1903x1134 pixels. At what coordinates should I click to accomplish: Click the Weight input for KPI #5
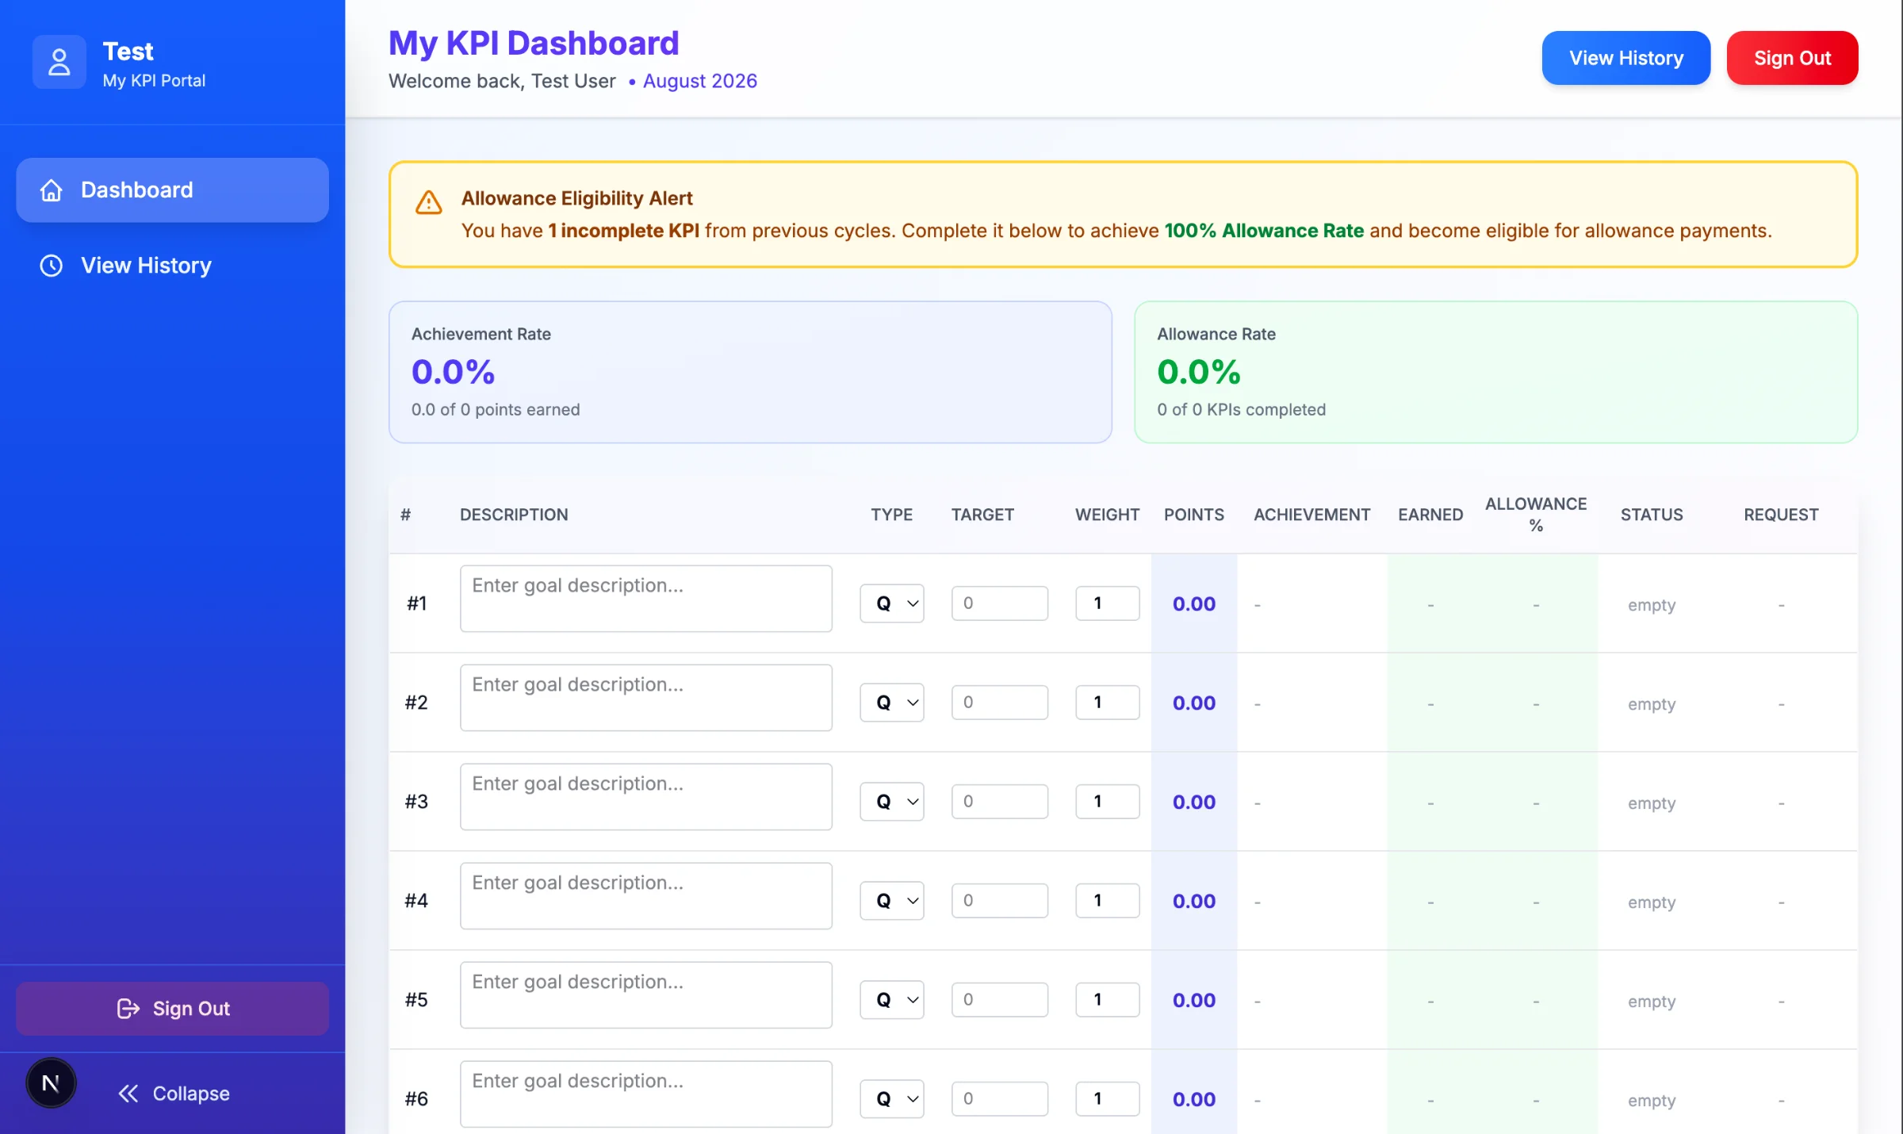pos(1108,1000)
